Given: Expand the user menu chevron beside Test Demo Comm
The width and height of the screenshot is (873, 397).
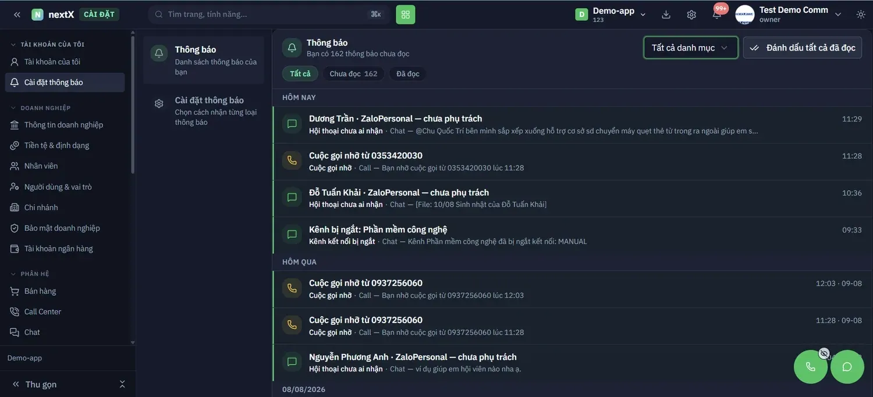Looking at the screenshot, I should pos(838,15).
